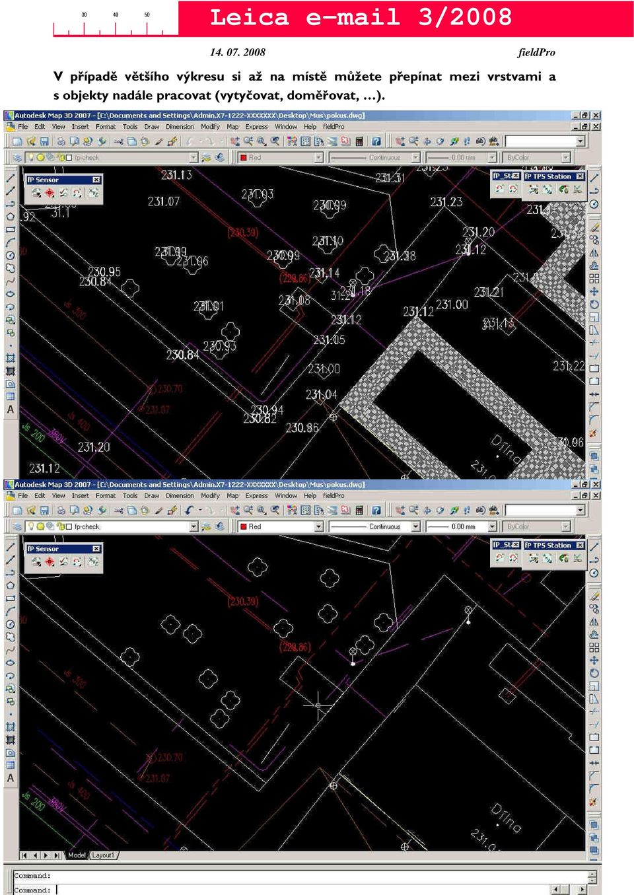Click Help question-mark icon in upper window toolbar
This screenshot has width=634, height=895.
[376, 141]
